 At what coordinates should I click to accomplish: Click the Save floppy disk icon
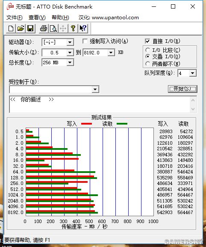click(30, 29)
